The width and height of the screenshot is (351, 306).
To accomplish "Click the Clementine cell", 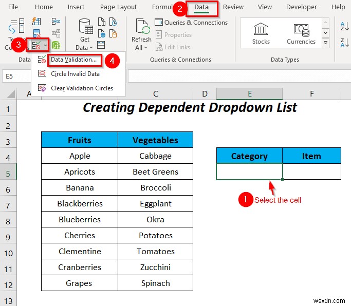I will click(80, 251).
